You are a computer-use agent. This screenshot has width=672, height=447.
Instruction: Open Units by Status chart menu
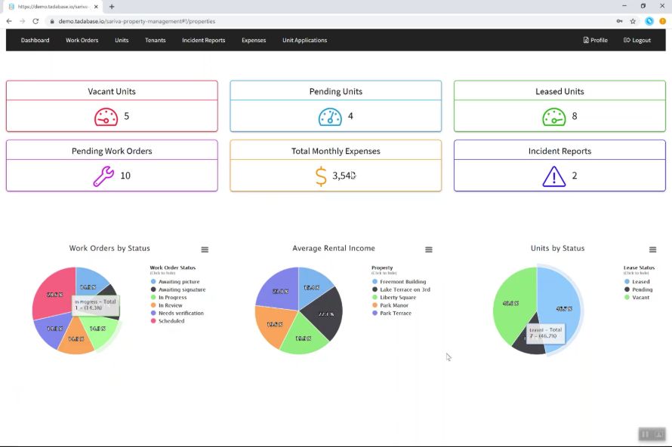coord(652,250)
